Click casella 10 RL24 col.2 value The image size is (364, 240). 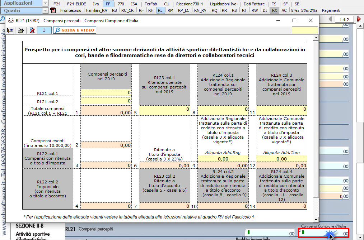point(223,206)
